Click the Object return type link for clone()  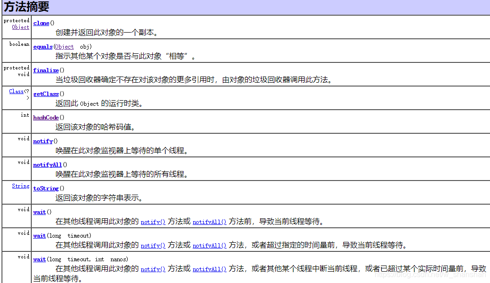pyautogui.click(x=20, y=27)
